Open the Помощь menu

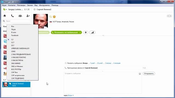point(55,5)
